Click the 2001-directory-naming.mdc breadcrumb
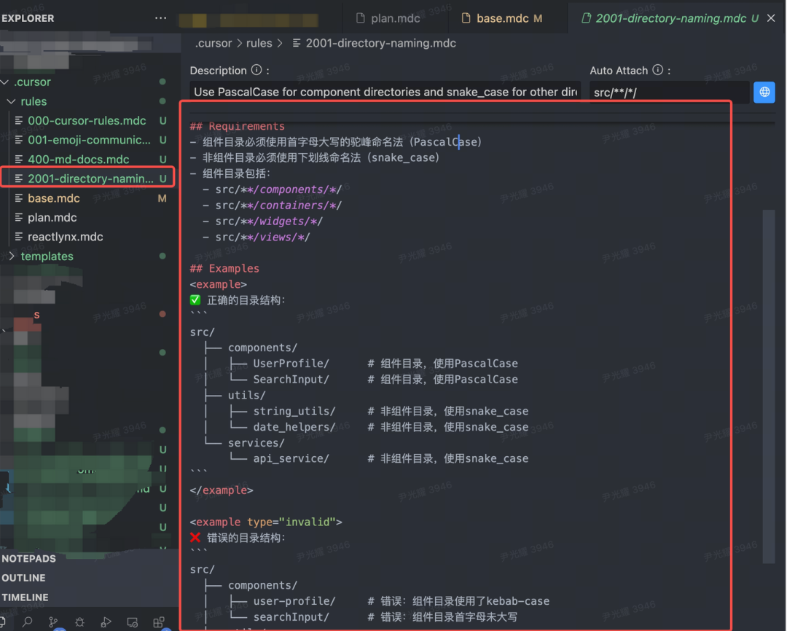Screen dimensions: 787x631 coord(380,43)
